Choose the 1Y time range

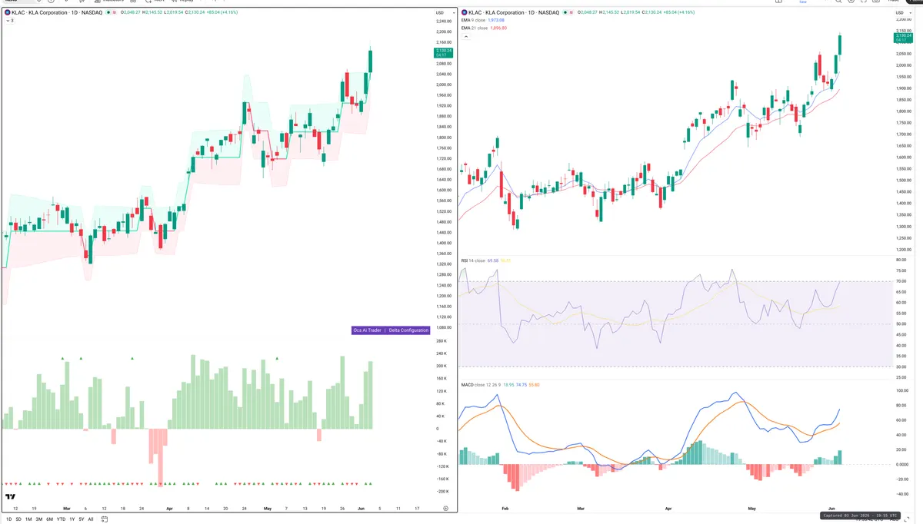click(72, 519)
